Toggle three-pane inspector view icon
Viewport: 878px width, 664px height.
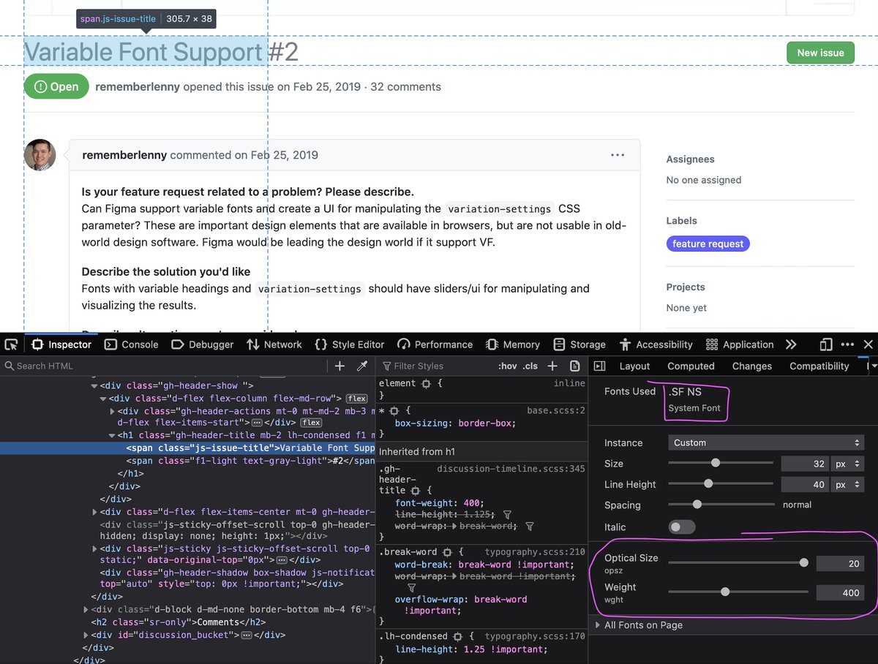point(600,366)
